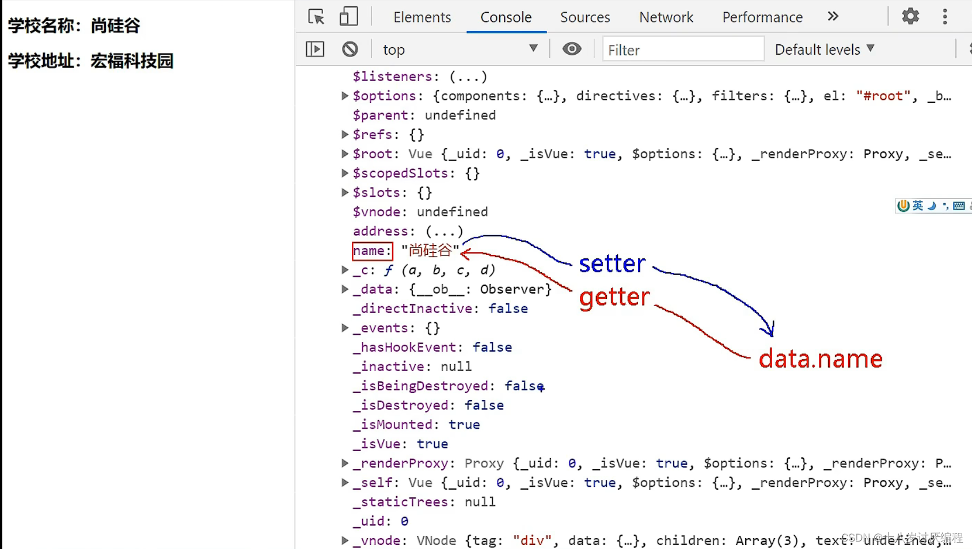The image size is (972, 549).
Task: Select the $vnode: undefined row
Action: (420, 212)
